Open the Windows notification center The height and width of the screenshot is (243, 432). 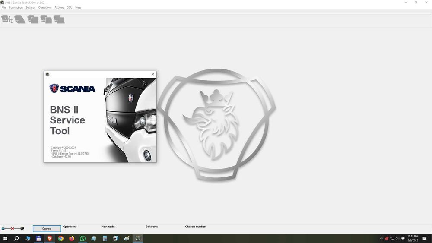click(425, 238)
